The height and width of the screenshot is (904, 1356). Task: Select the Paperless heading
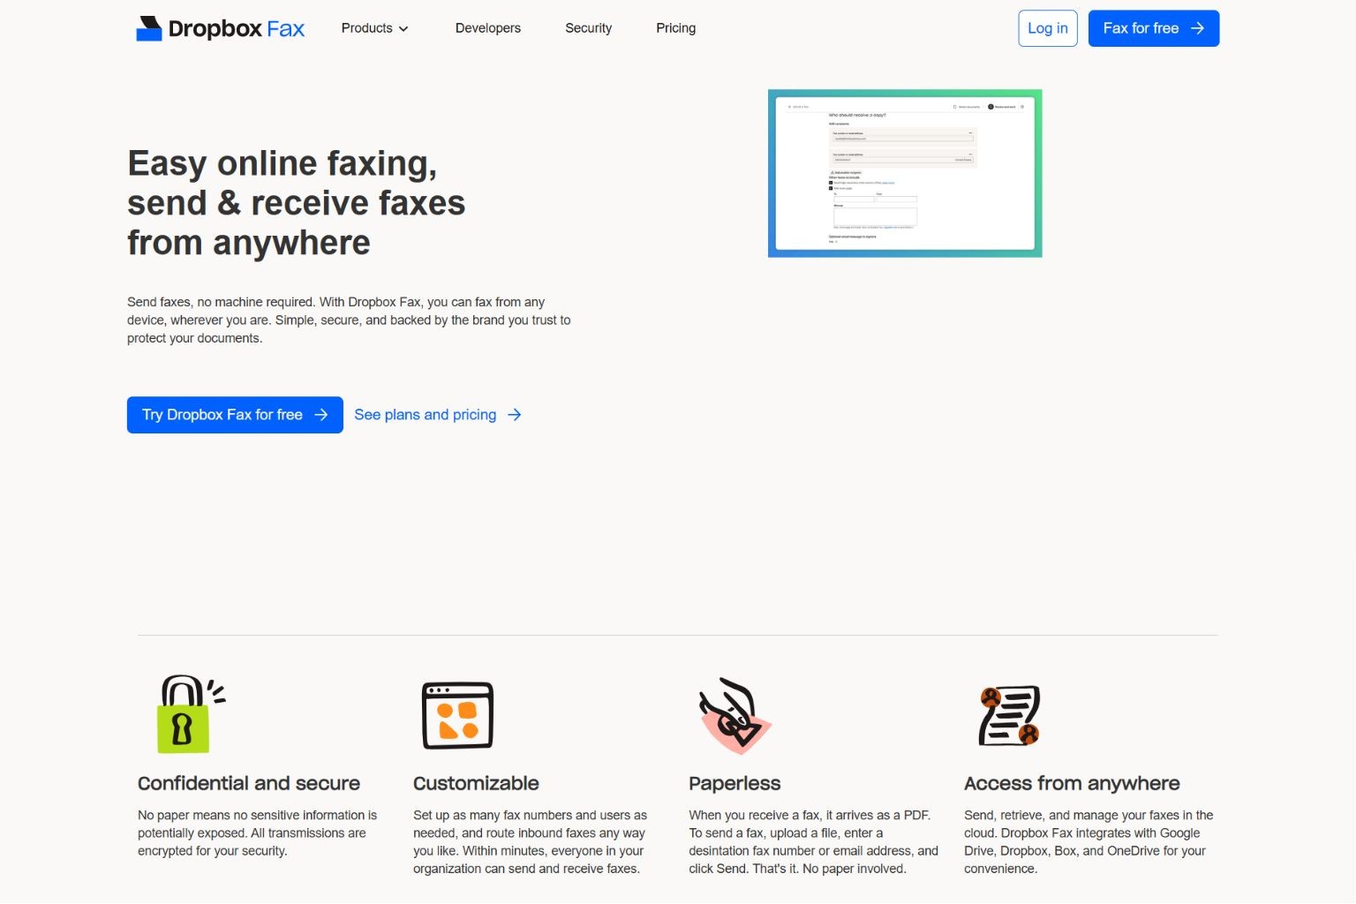pos(734,783)
